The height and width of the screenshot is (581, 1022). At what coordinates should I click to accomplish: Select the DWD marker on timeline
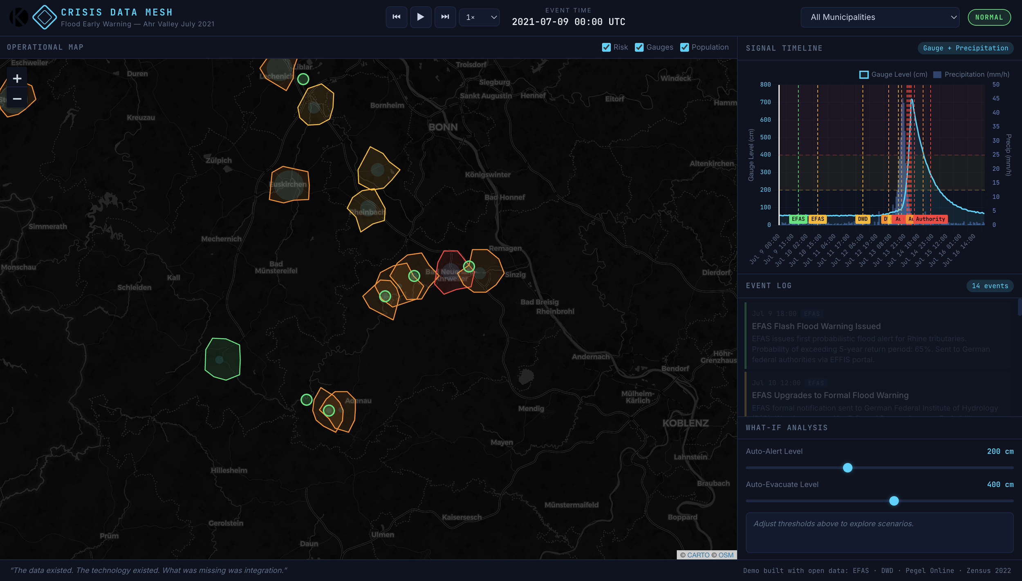[863, 219]
